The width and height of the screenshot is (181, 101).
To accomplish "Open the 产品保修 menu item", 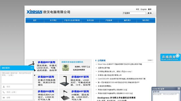I will tap(109, 20).
